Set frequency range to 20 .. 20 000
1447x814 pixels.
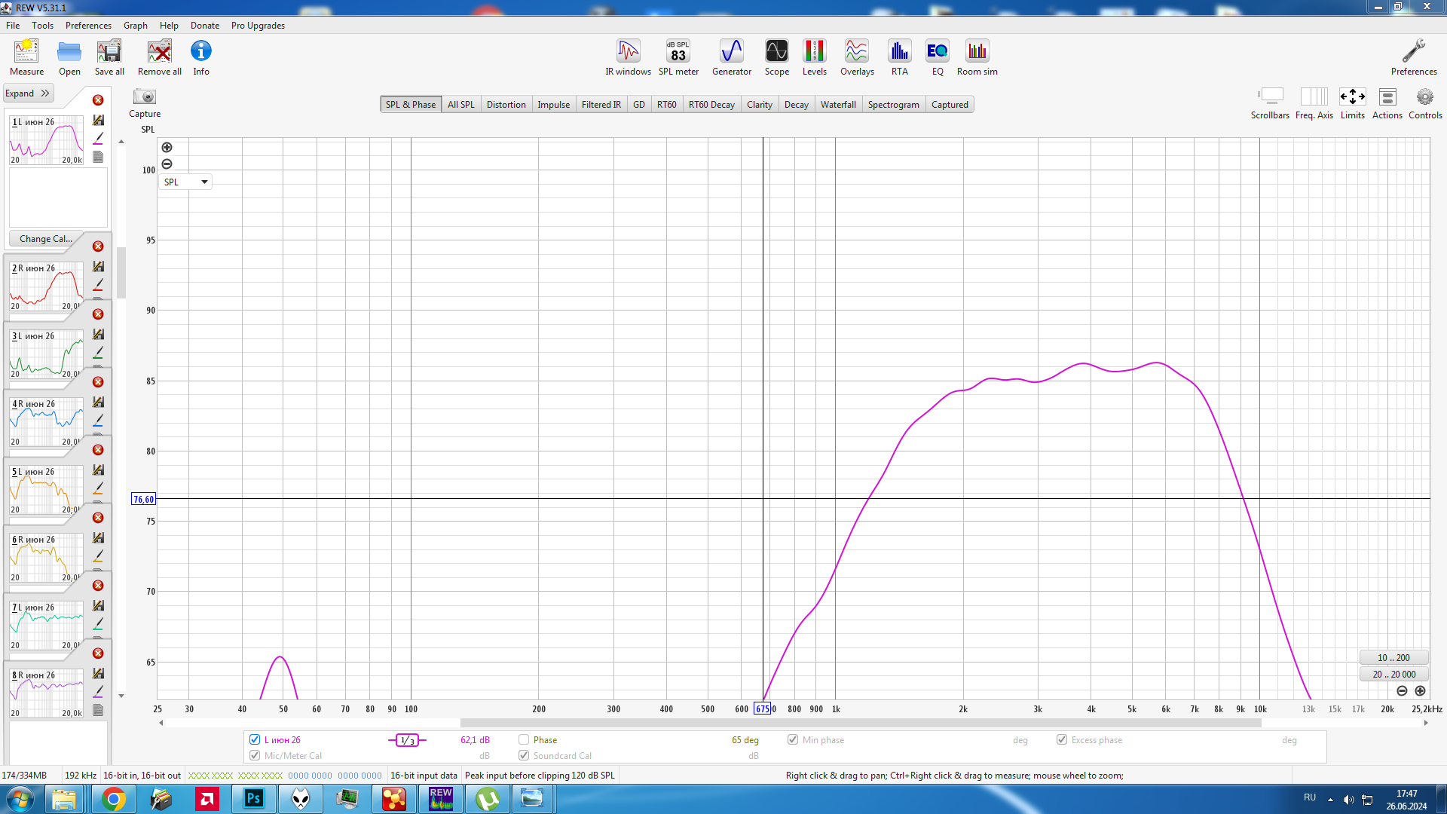[x=1393, y=675]
